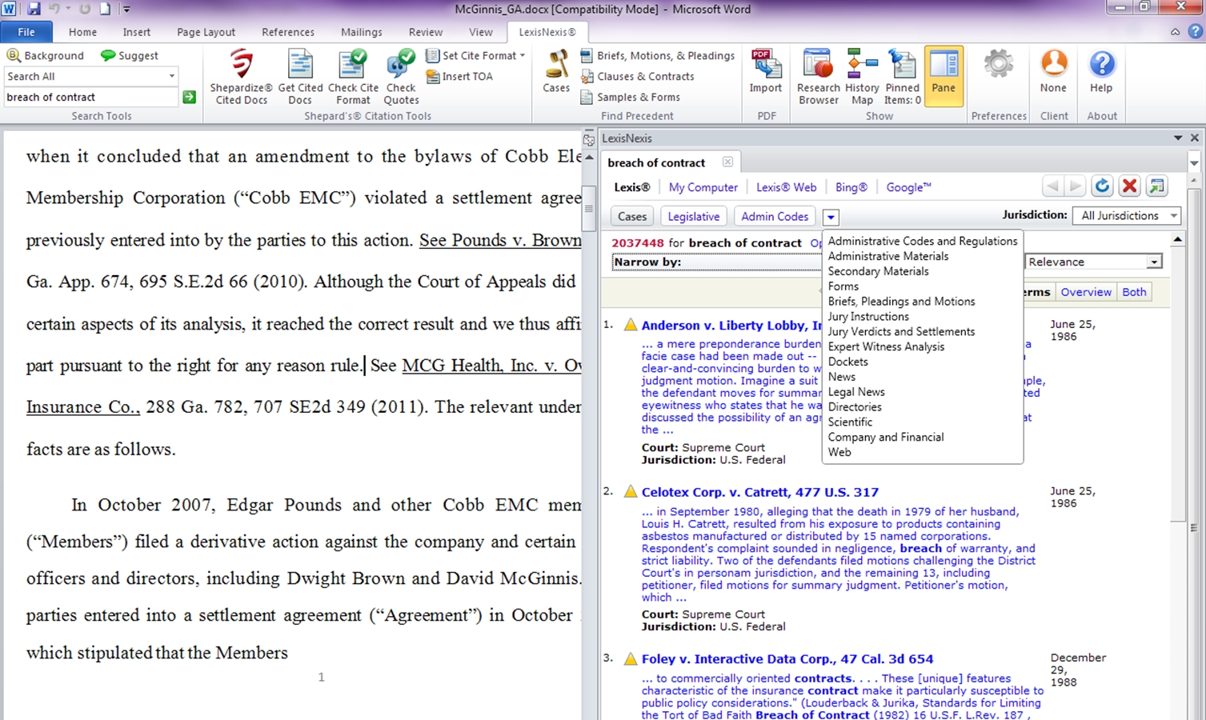The height and width of the screenshot is (720, 1206).
Task: Customize Quick Access Toolbar dropdown
Action: (126, 10)
